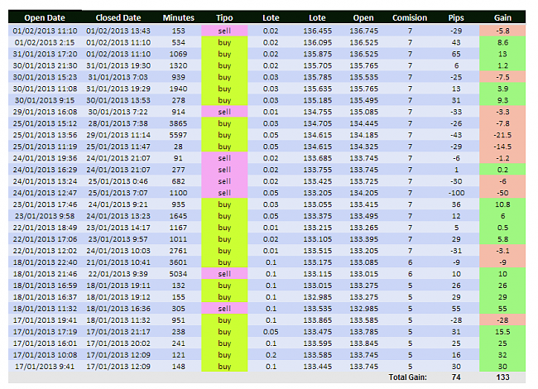Select the Comision column header

(x=410, y=17)
